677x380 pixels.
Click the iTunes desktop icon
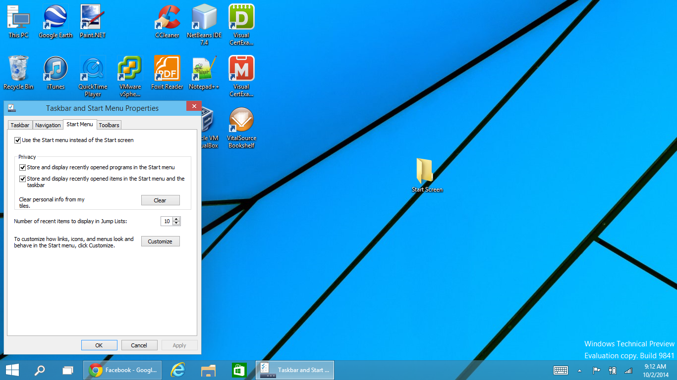[x=56, y=71]
